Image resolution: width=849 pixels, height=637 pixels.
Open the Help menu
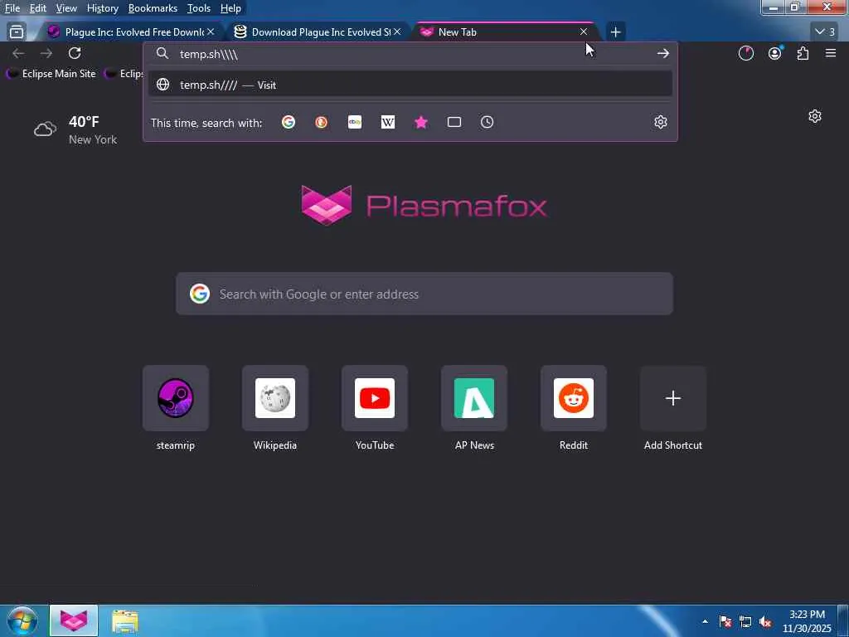[x=230, y=8]
